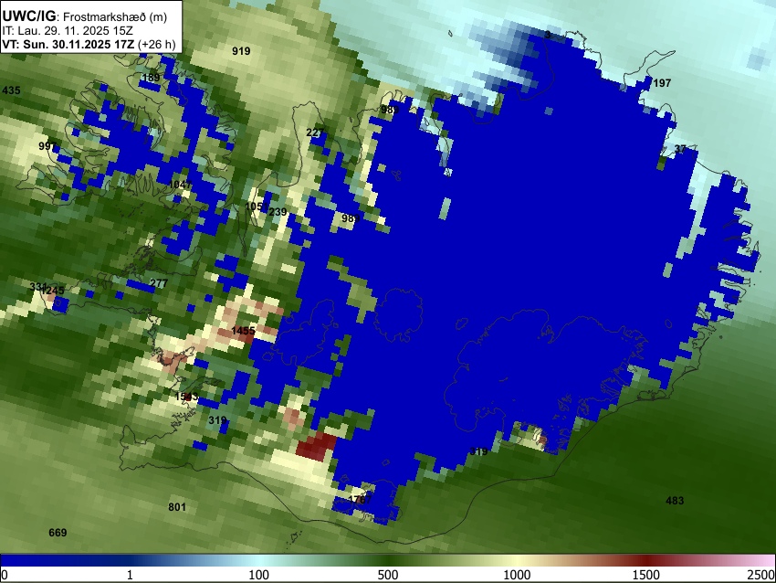
Task: Click the VT: Sun. 30.11.2025 17Z line
Action: click(x=89, y=45)
